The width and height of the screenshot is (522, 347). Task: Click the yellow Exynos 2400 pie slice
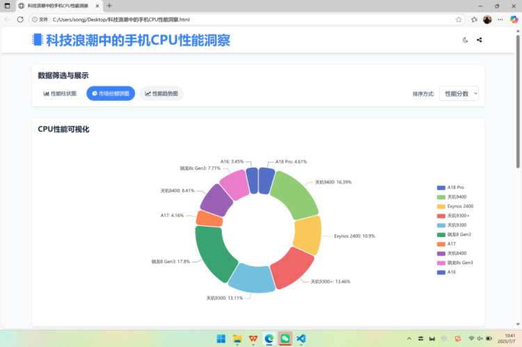308,235
